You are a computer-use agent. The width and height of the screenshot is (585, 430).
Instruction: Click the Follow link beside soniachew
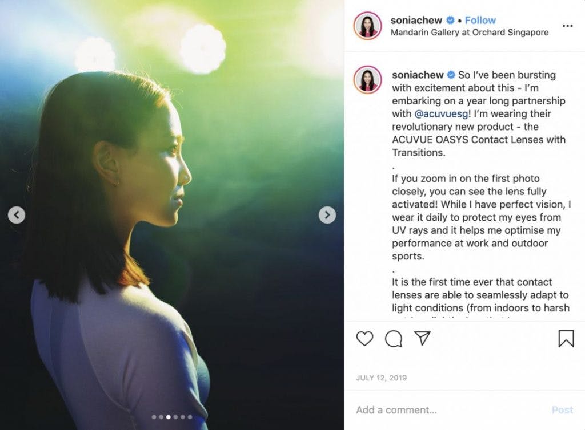(480, 20)
